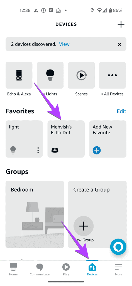Open All Devices category
Viewport: 132px width, 286px height.
click(112, 75)
